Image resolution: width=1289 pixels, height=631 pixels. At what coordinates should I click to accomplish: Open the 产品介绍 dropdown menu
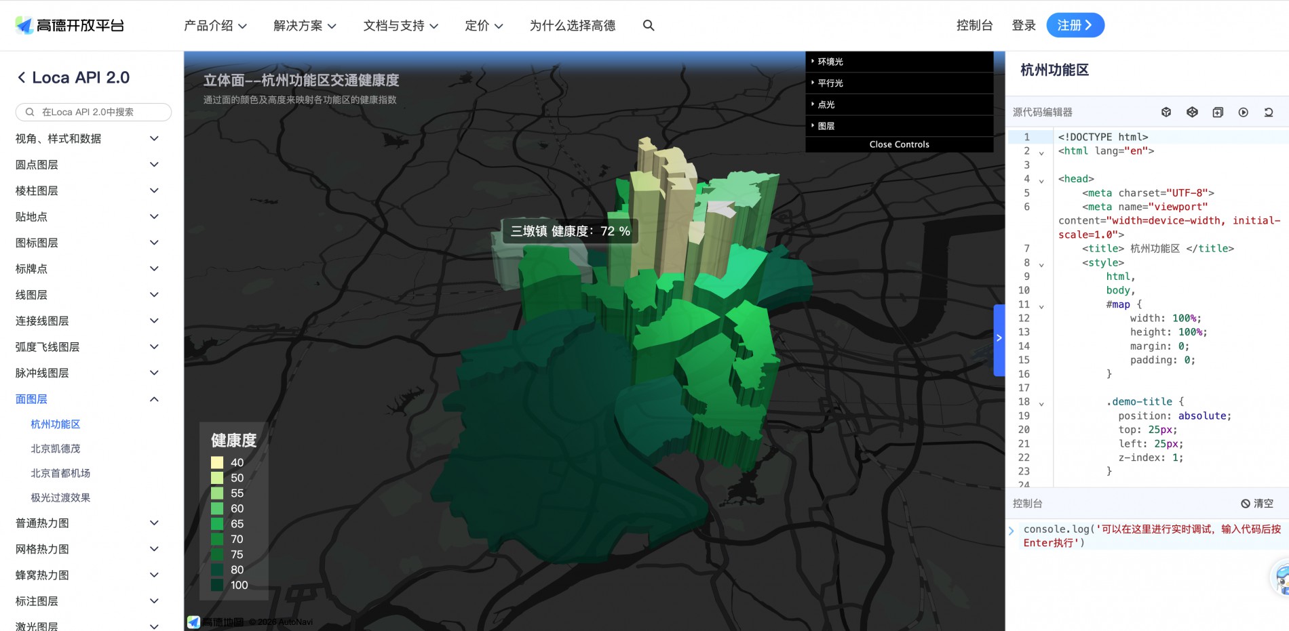[x=215, y=26]
